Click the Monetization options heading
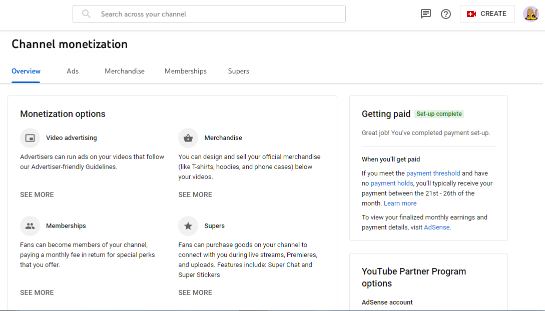Screen dimensions: 545x311 63,114
